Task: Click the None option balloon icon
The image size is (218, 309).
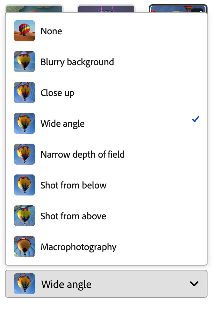Action: point(24,31)
